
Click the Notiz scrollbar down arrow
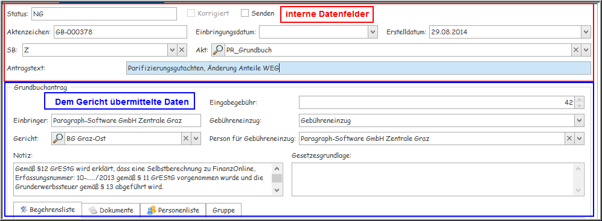click(x=277, y=190)
